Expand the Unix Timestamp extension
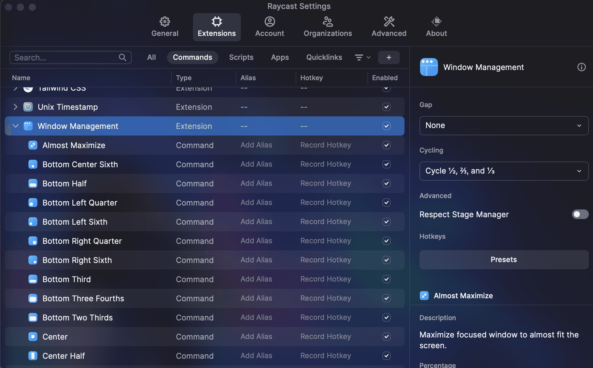The width and height of the screenshot is (593, 368). click(16, 107)
